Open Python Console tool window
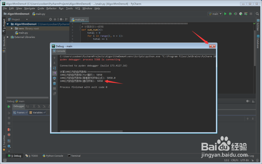 53,156
